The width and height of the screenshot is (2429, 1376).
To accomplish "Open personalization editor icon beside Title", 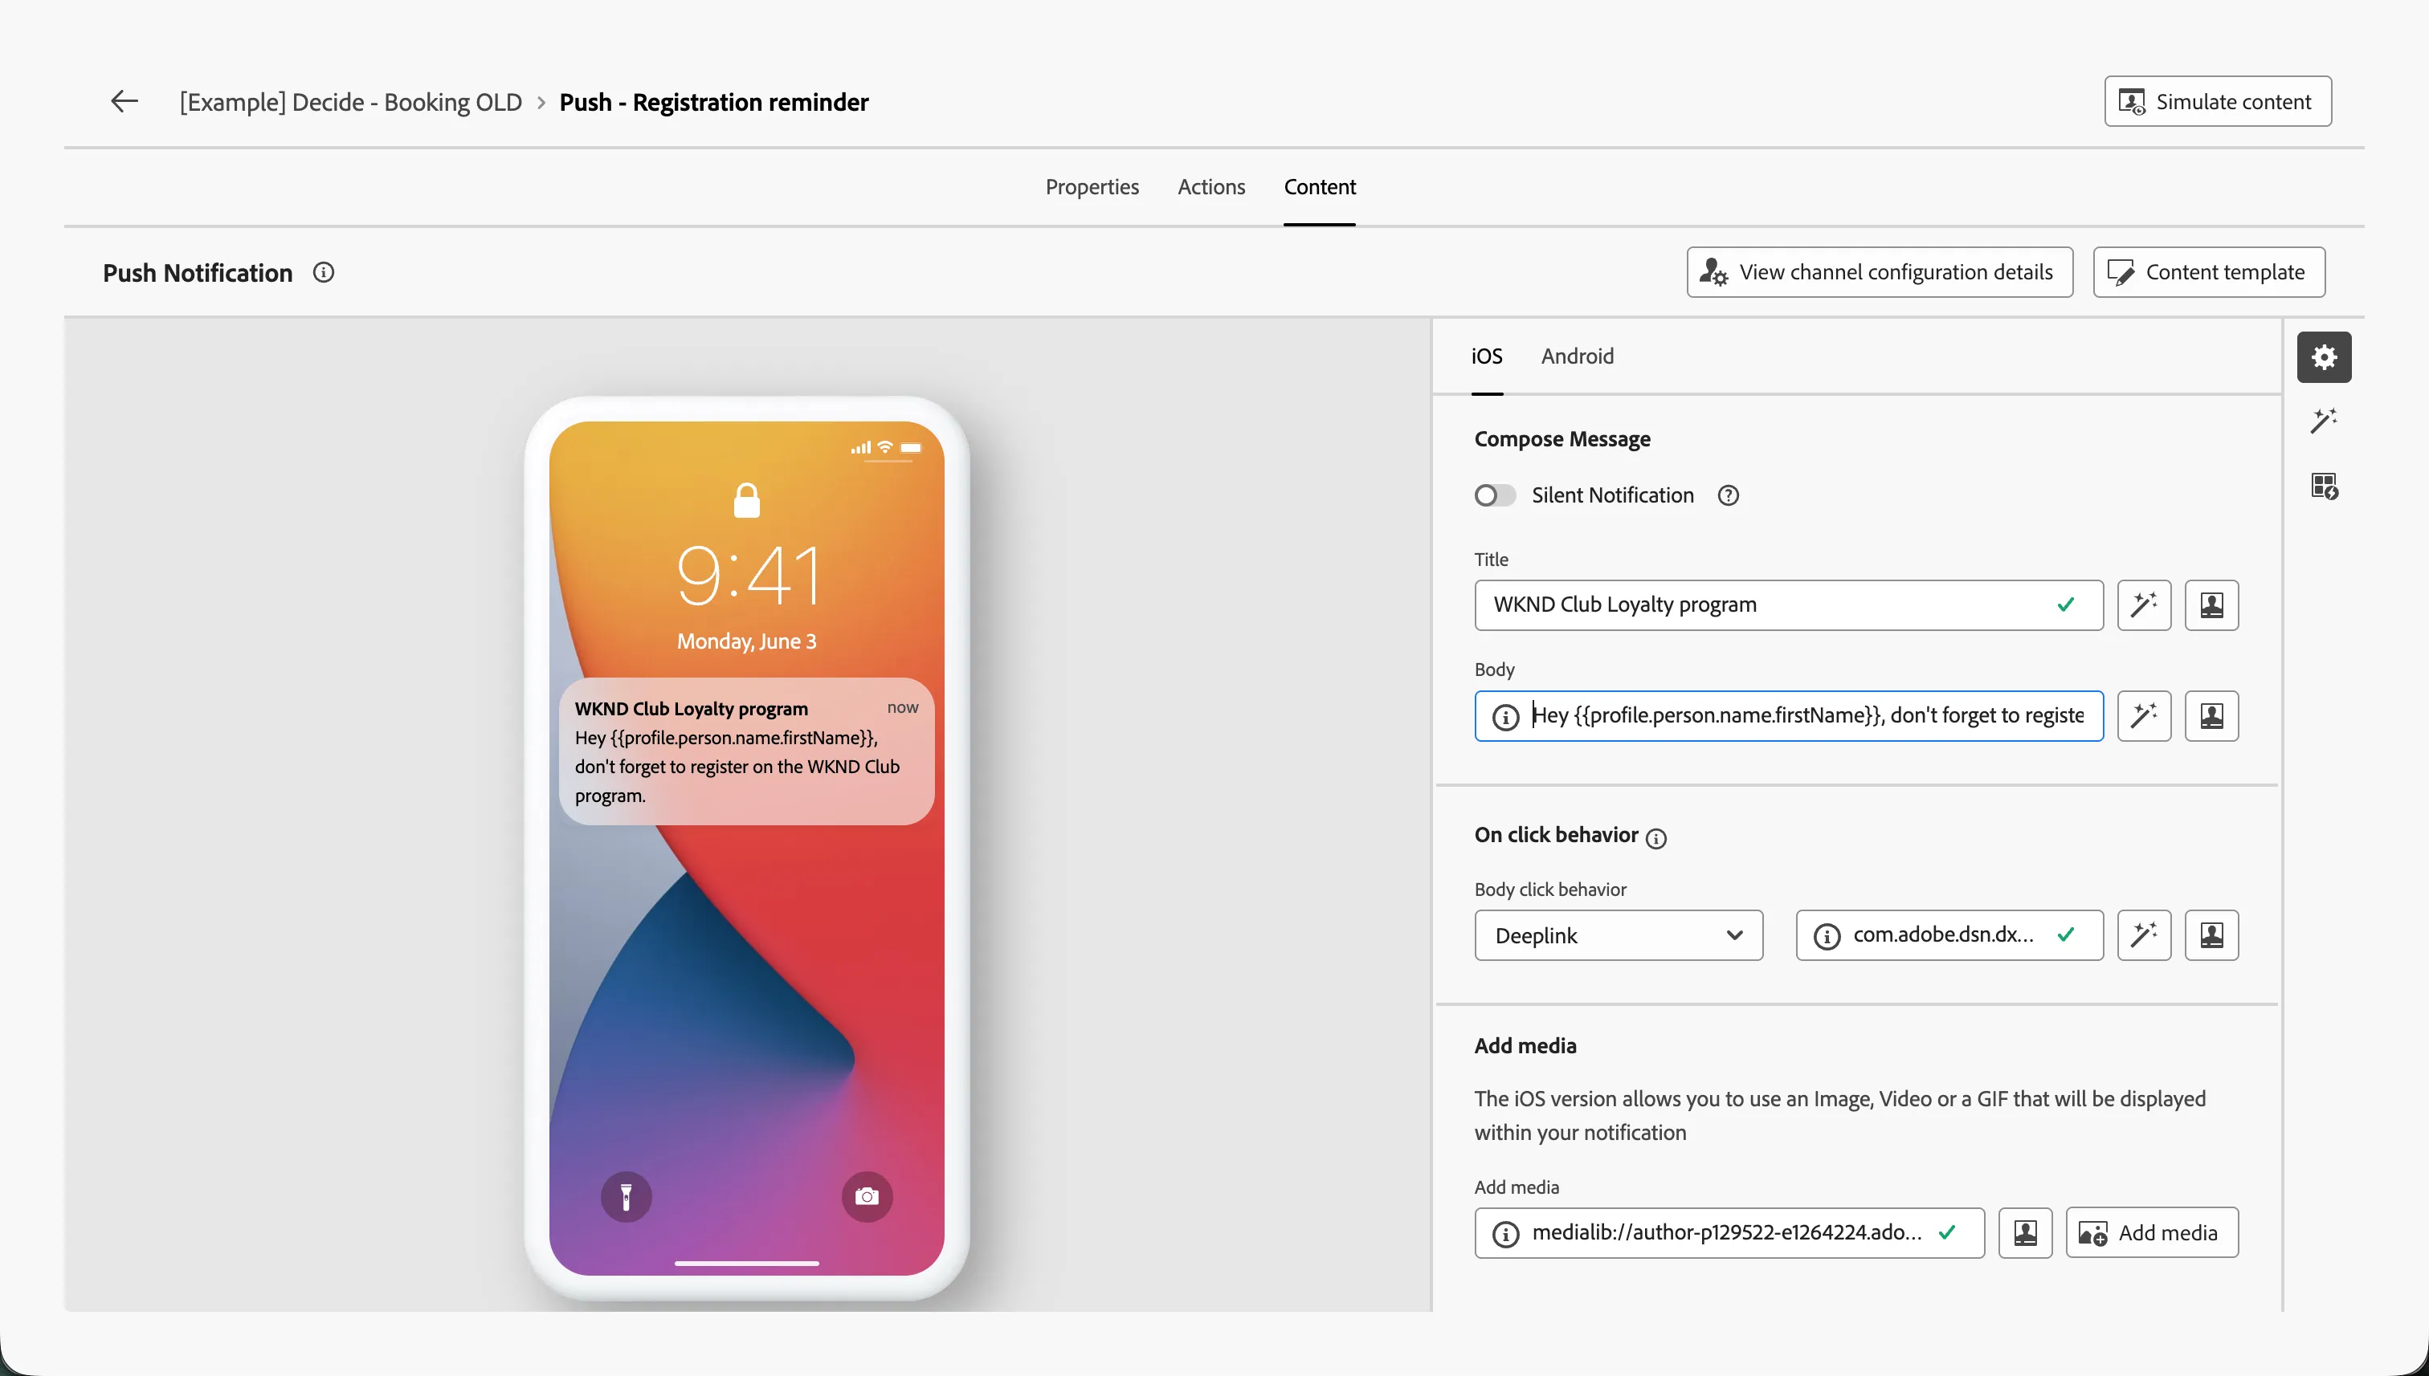I will click(x=2211, y=605).
